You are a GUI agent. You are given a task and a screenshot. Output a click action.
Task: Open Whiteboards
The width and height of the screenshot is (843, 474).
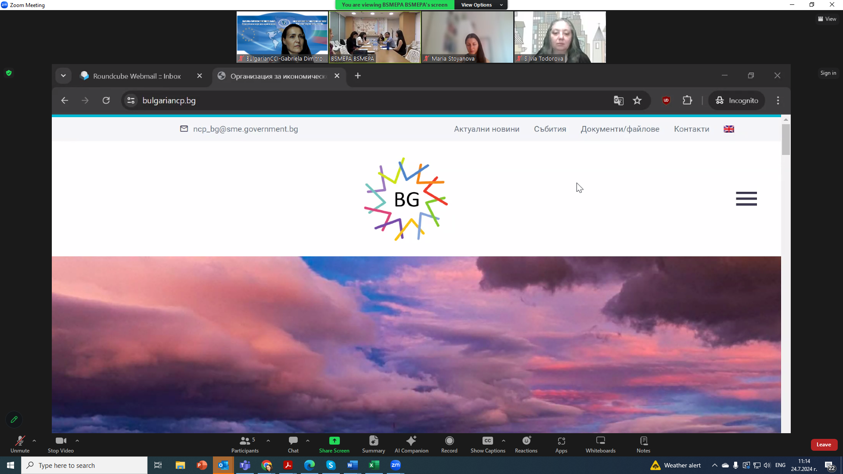click(x=601, y=444)
